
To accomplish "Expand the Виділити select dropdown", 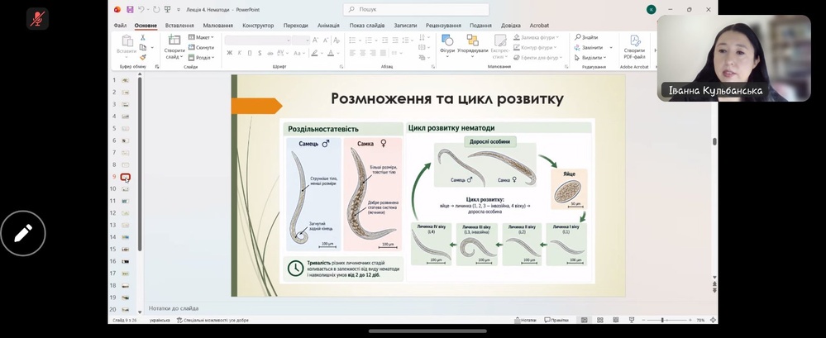I will [590, 57].
